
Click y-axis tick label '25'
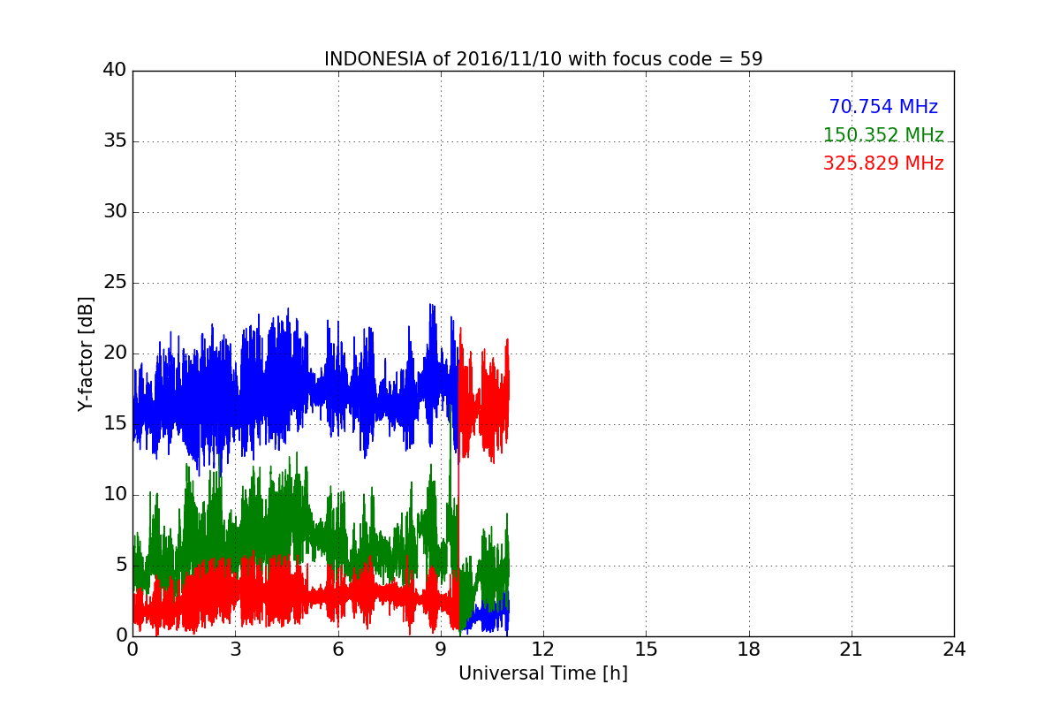115,282
